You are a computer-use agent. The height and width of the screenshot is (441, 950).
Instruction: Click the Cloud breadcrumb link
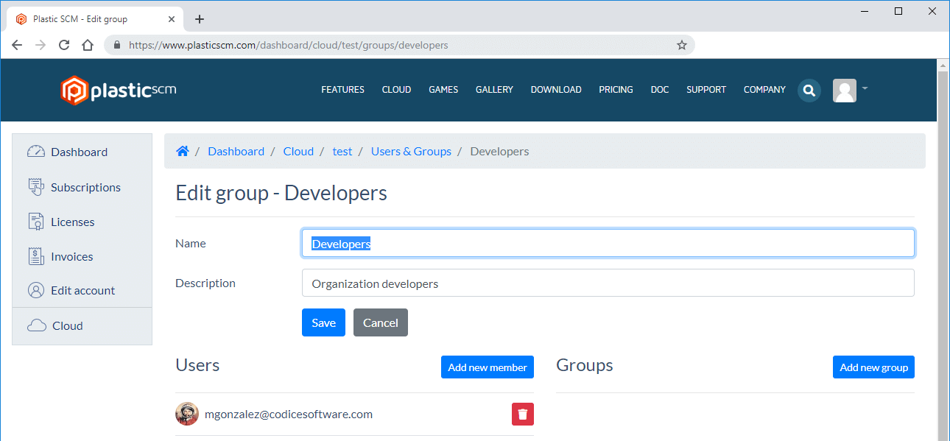click(298, 151)
